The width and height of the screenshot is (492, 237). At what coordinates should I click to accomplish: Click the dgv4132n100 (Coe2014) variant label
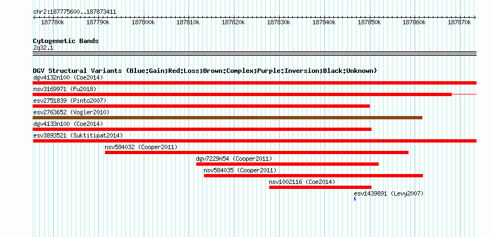coord(68,77)
